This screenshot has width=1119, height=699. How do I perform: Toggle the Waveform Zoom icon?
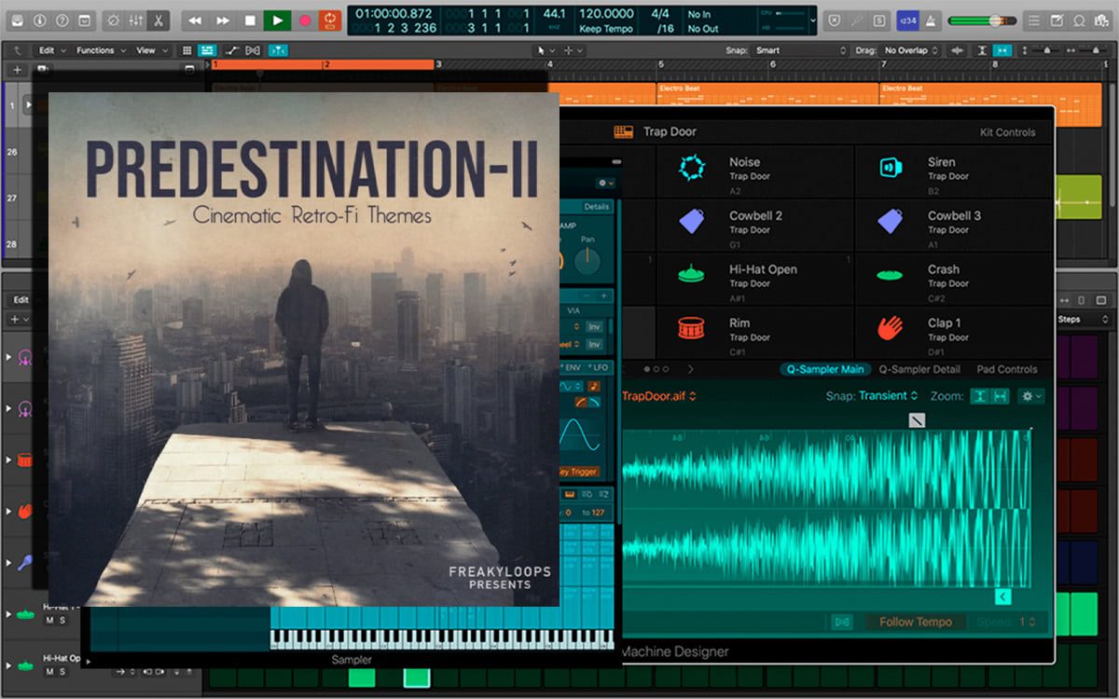pyautogui.click(x=959, y=50)
